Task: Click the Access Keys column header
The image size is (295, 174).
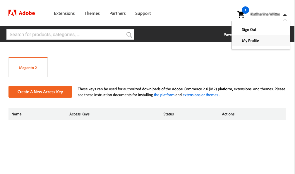Action: click(x=79, y=114)
